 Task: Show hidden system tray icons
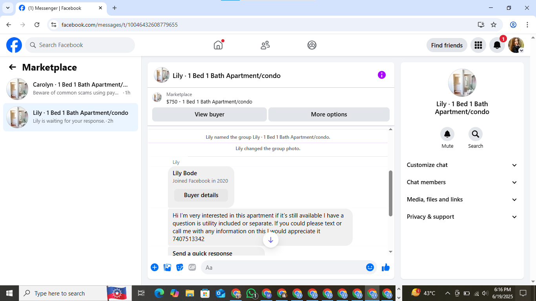click(447, 293)
